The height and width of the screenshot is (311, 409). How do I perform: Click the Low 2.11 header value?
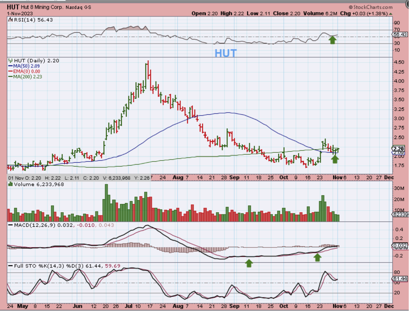pos(258,13)
